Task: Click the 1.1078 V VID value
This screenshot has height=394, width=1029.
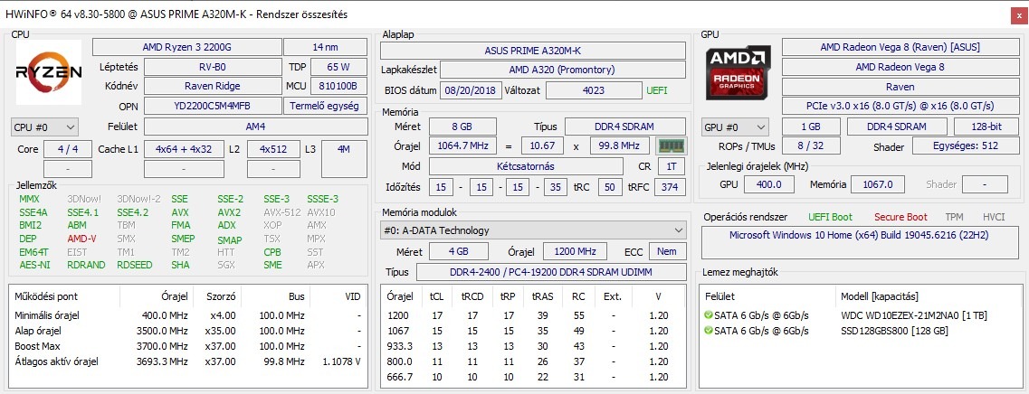Action: [x=341, y=361]
